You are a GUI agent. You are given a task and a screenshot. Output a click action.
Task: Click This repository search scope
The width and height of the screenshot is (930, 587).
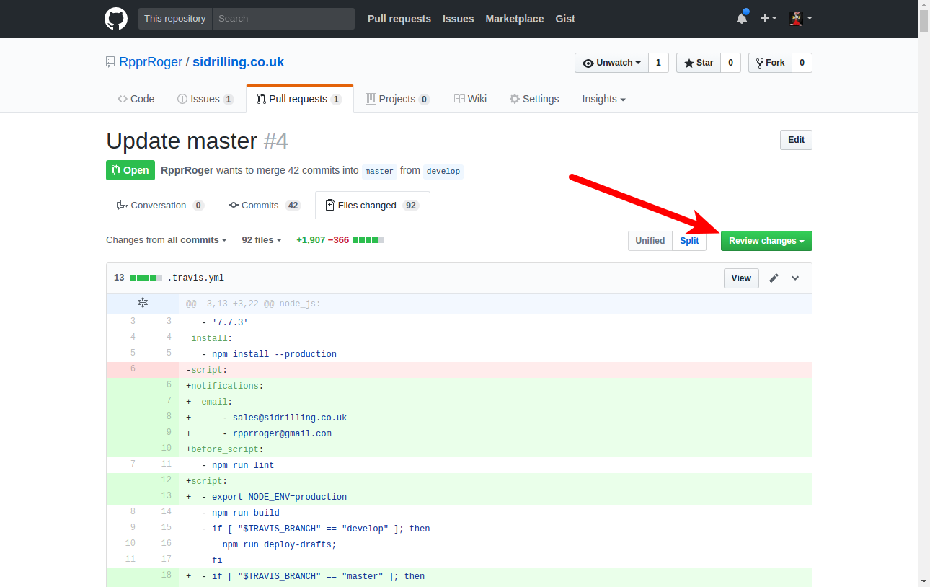coord(175,19)
